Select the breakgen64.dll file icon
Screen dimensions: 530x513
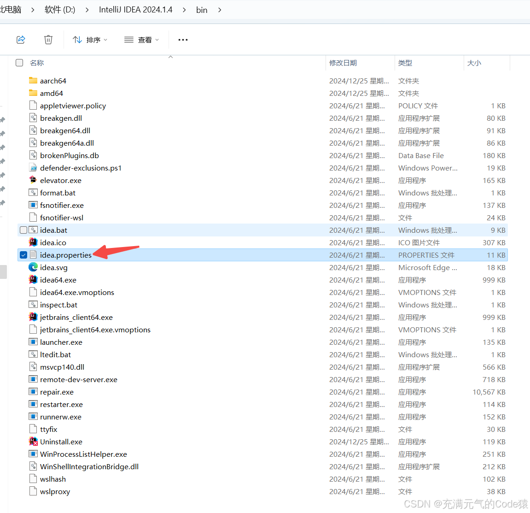33,130
